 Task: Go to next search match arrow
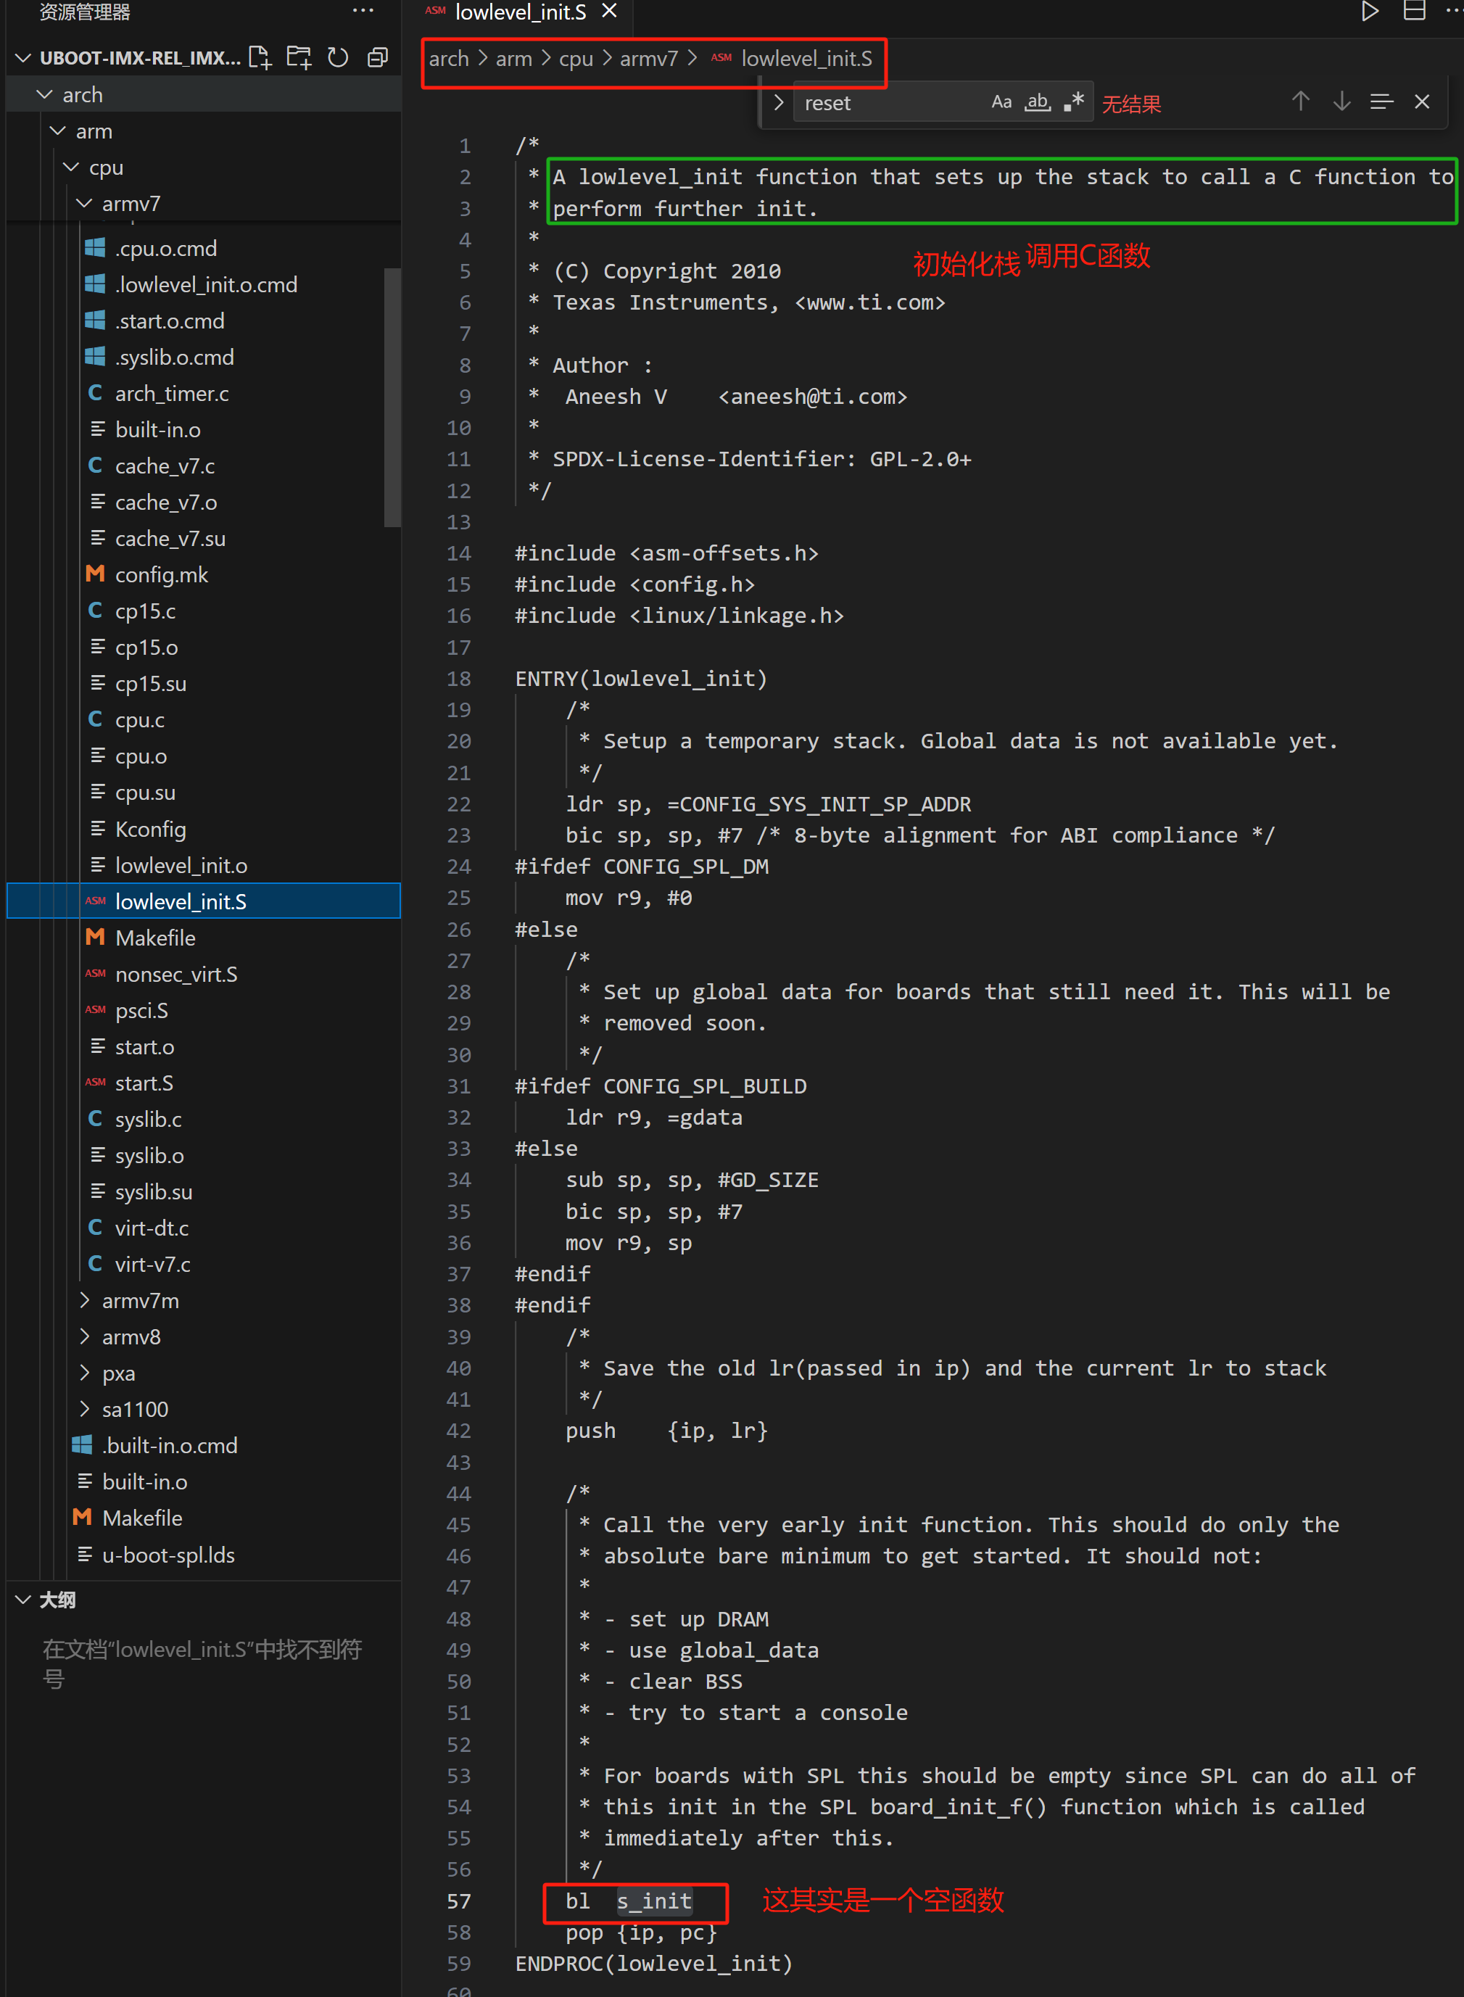pos(1341,102)
